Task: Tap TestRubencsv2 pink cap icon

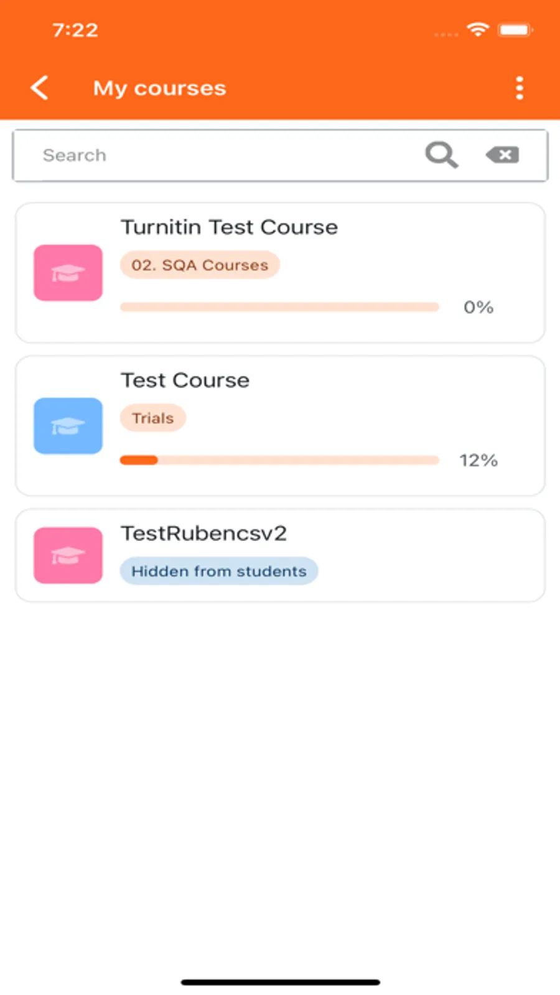Action: pos(68,555)
